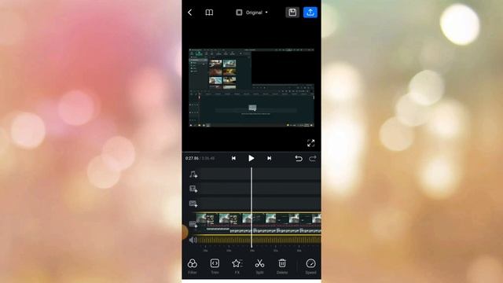Jump to previous clip

pyautogui.click(x=233, y=158)
